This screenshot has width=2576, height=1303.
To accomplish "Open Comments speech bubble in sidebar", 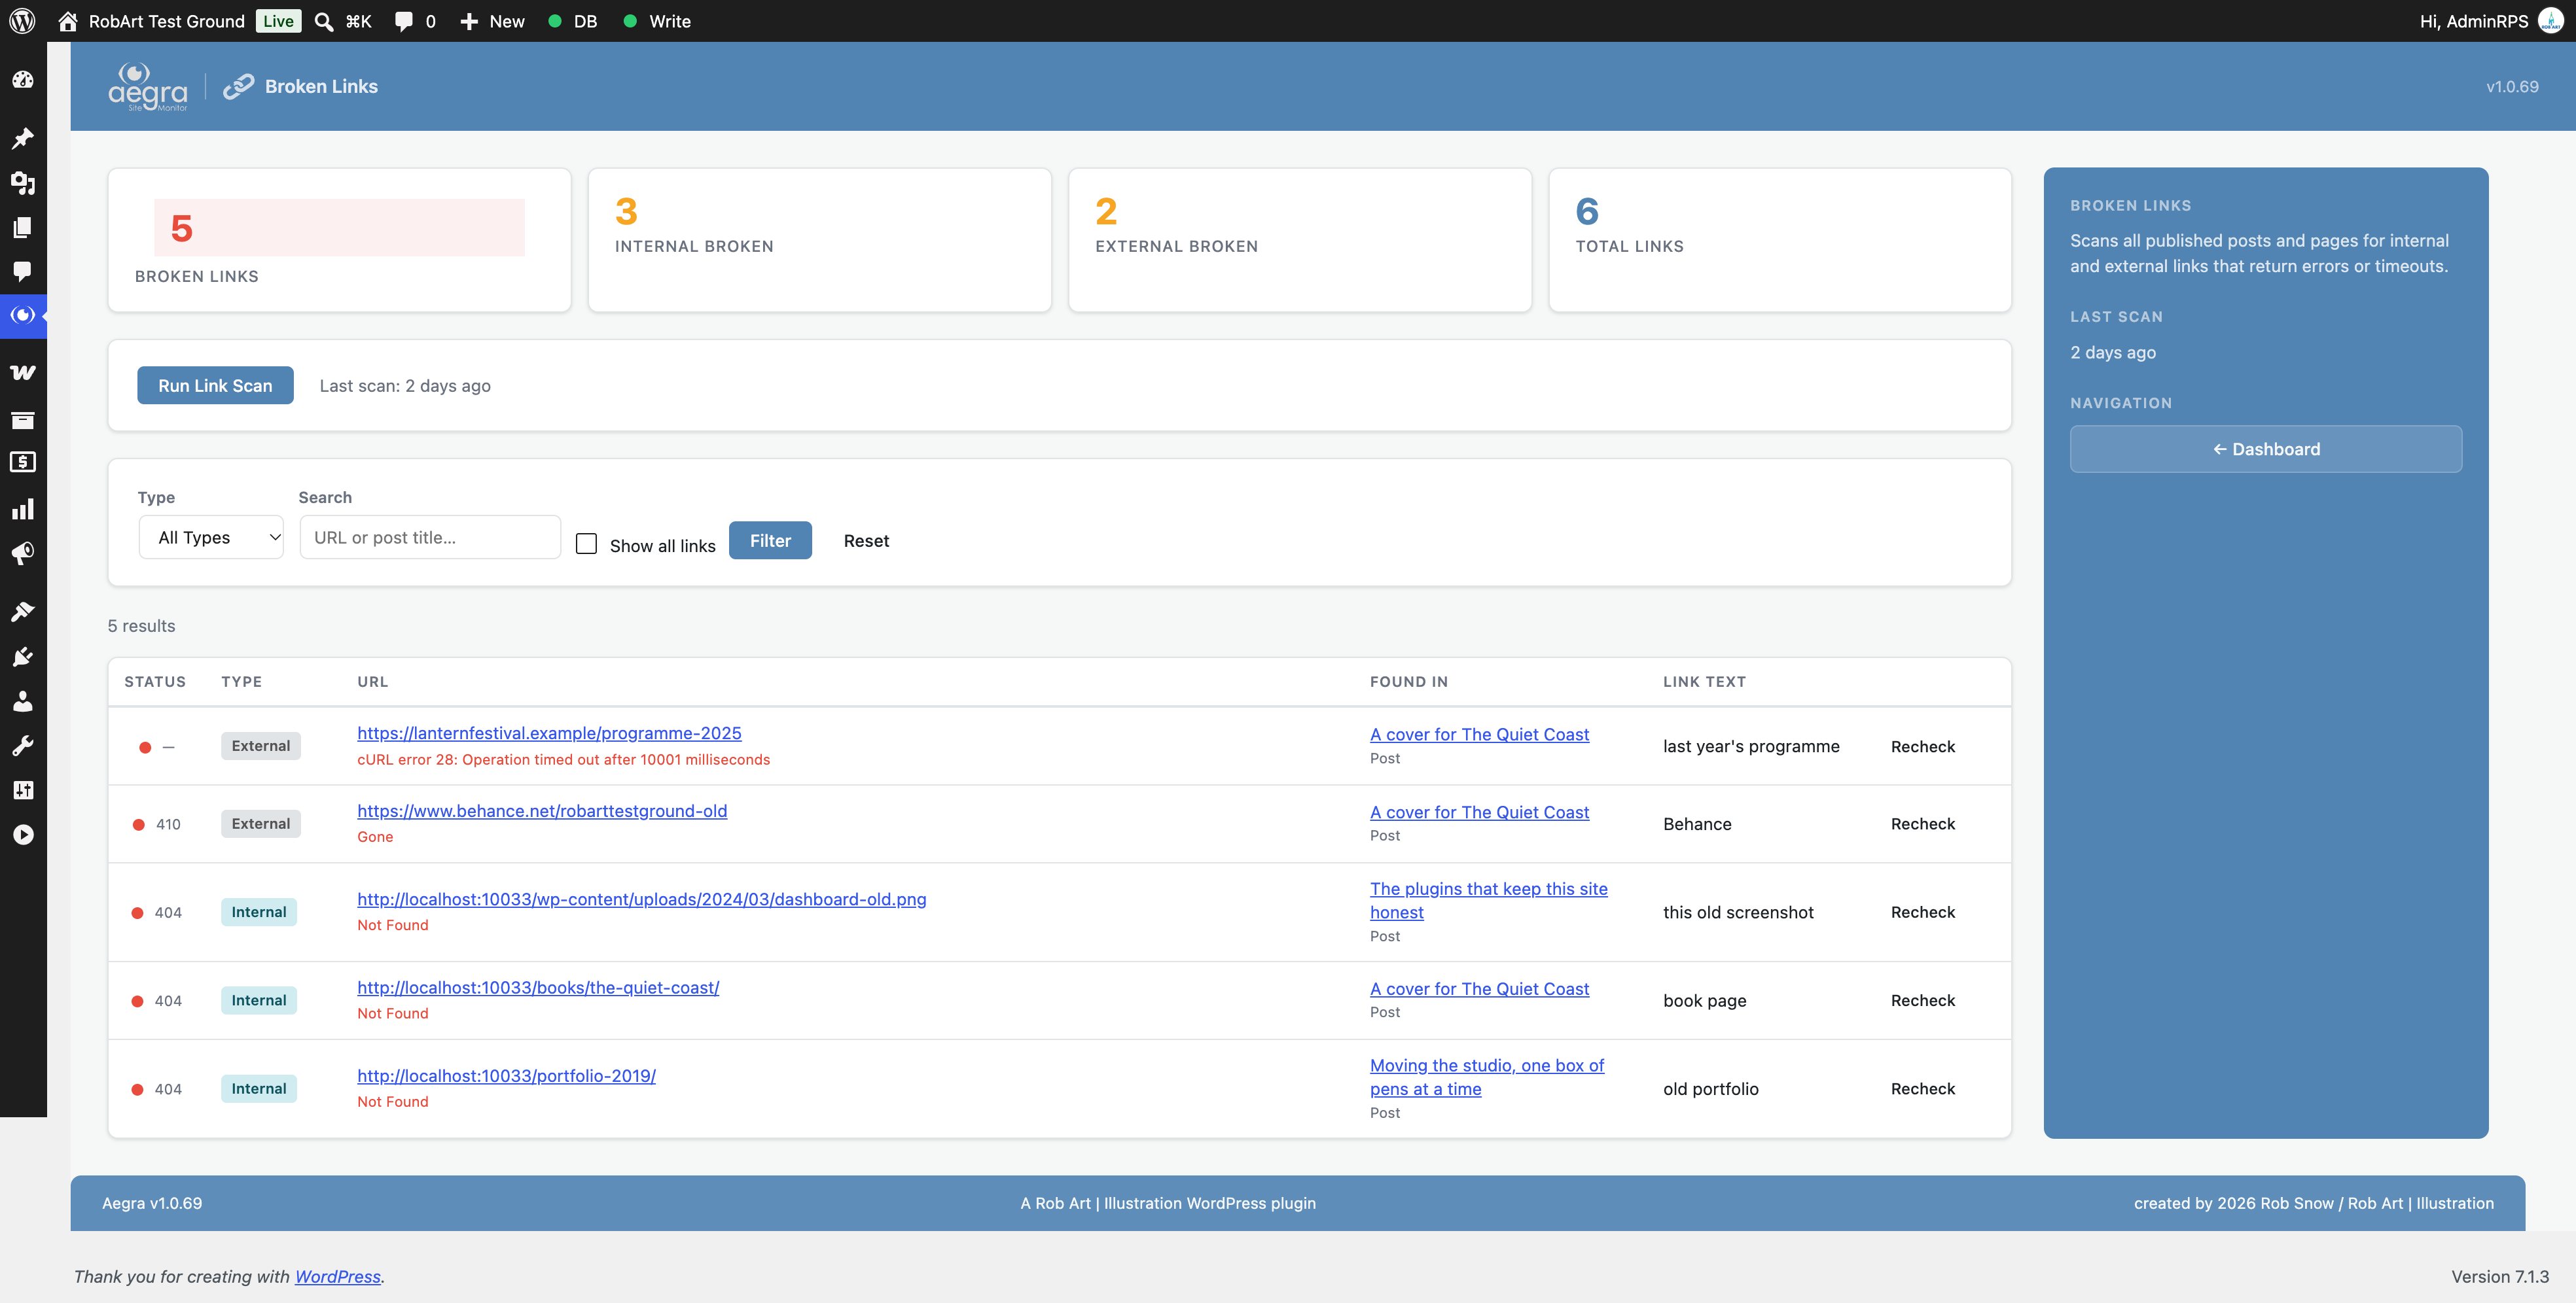I will pos(23,271).
